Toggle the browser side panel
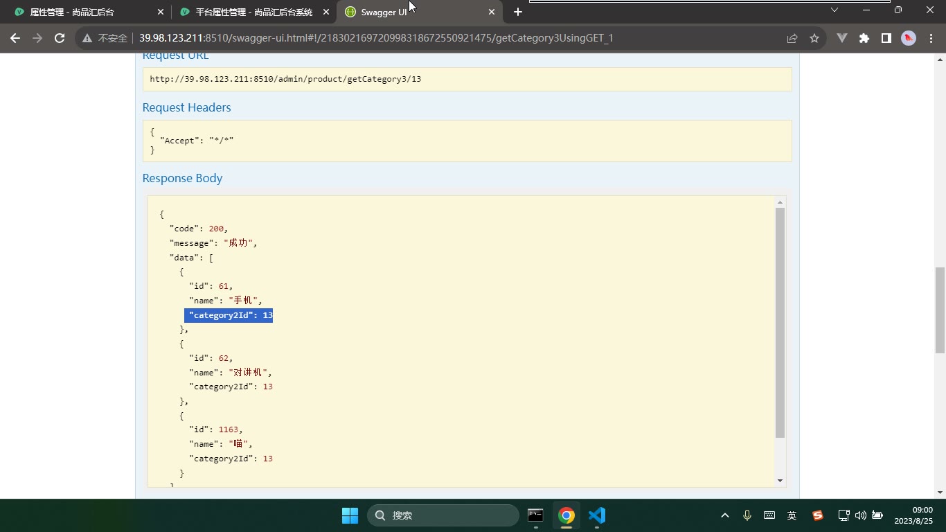Viewport: 946px width, 532px height. pyautogui.click(x=886, y=38)
